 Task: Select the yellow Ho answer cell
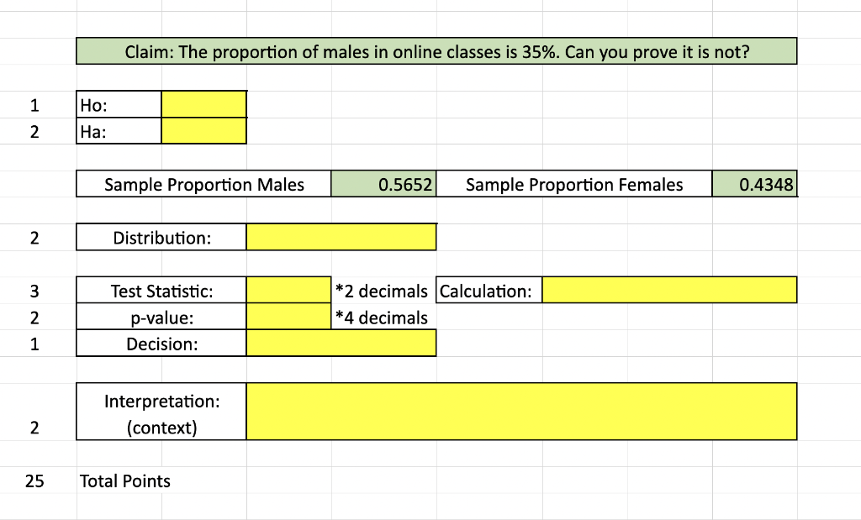(203, 104)
